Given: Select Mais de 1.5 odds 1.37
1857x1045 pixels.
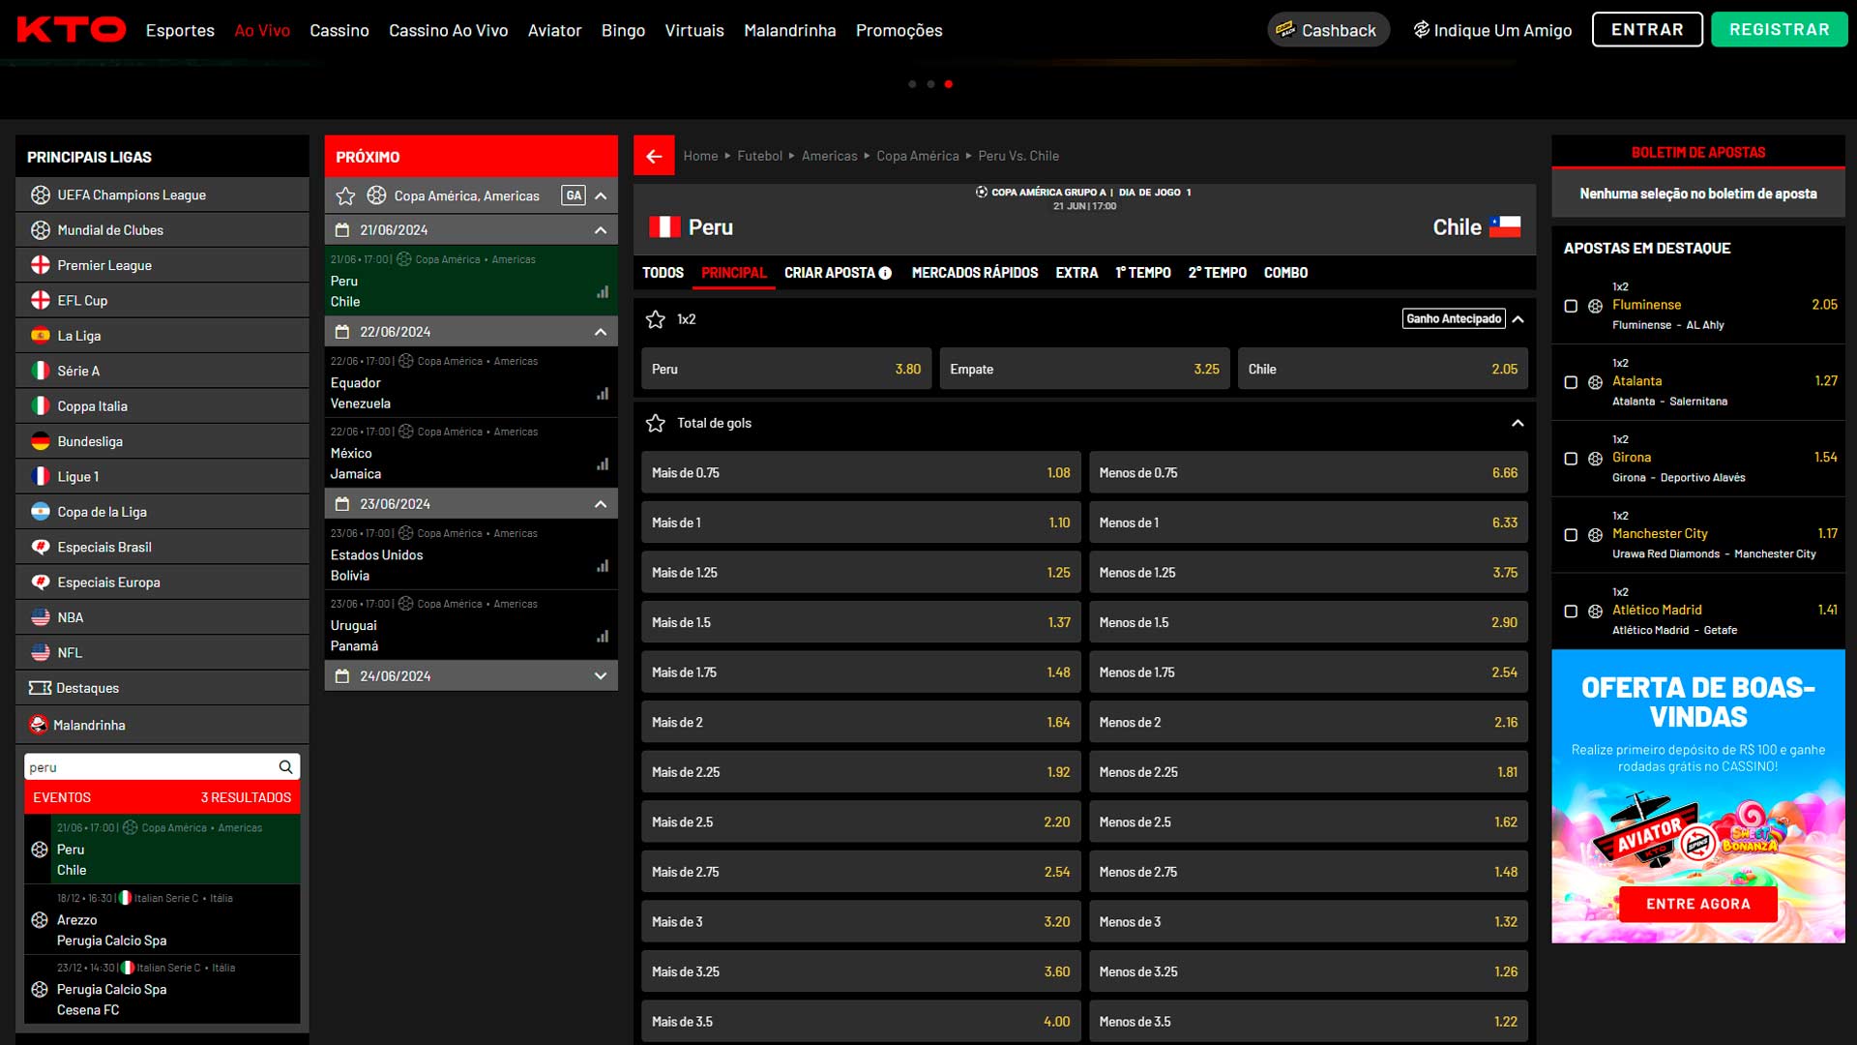Looking at the screenshot, I should click(861, 622).
